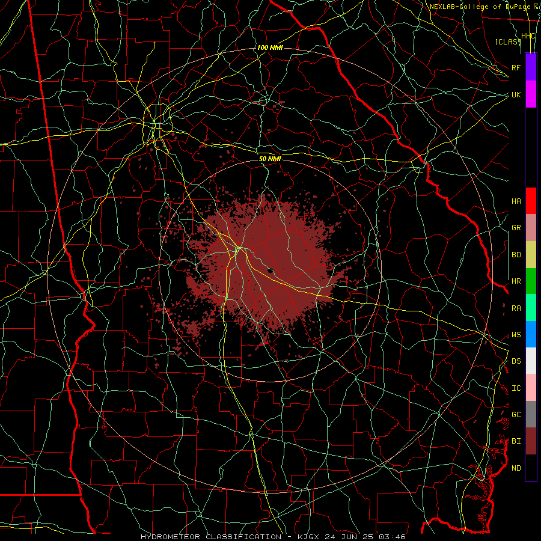Choose the WS blue legend swatch

click(x=531, y=334)
